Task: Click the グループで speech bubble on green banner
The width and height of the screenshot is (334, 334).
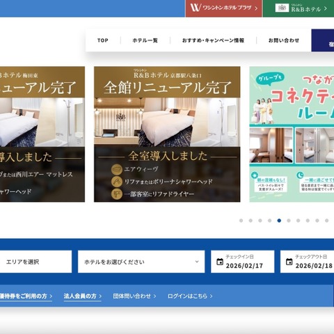Action: tap(270, 79)
